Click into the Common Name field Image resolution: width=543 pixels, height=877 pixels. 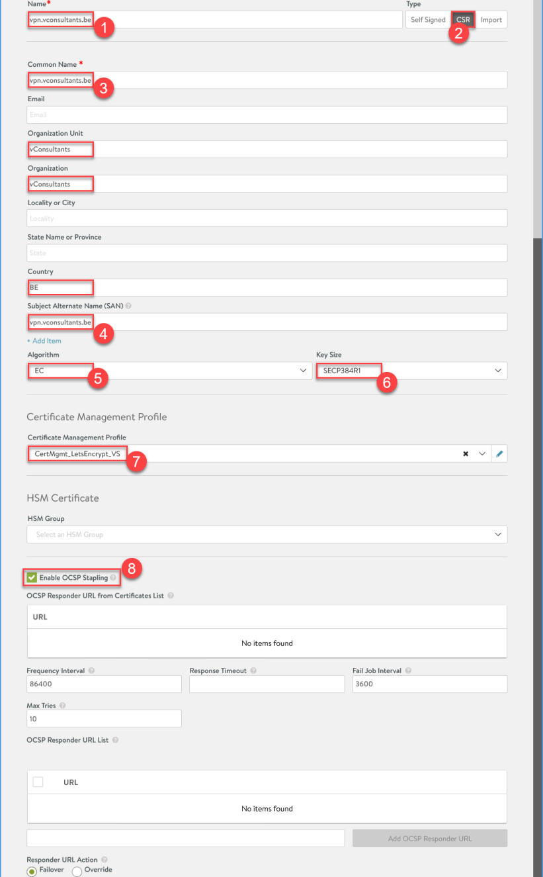point(267,80)
